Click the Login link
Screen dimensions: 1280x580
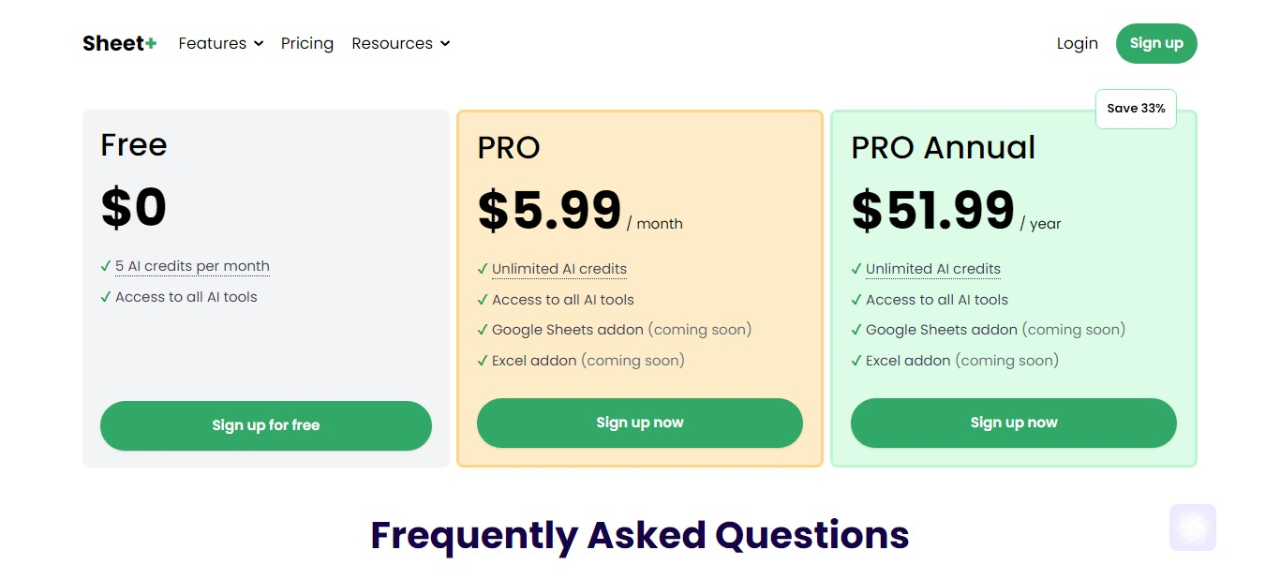(1078, 43)
